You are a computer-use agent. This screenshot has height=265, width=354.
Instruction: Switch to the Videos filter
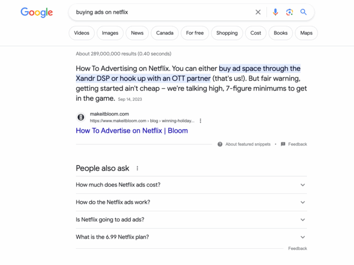point(81,33)
